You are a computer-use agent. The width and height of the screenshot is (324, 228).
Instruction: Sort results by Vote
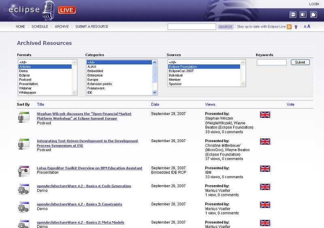(x=290, y=104)
